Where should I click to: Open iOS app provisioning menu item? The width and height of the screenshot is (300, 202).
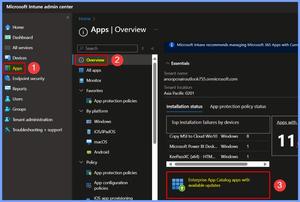click(113, 198)
